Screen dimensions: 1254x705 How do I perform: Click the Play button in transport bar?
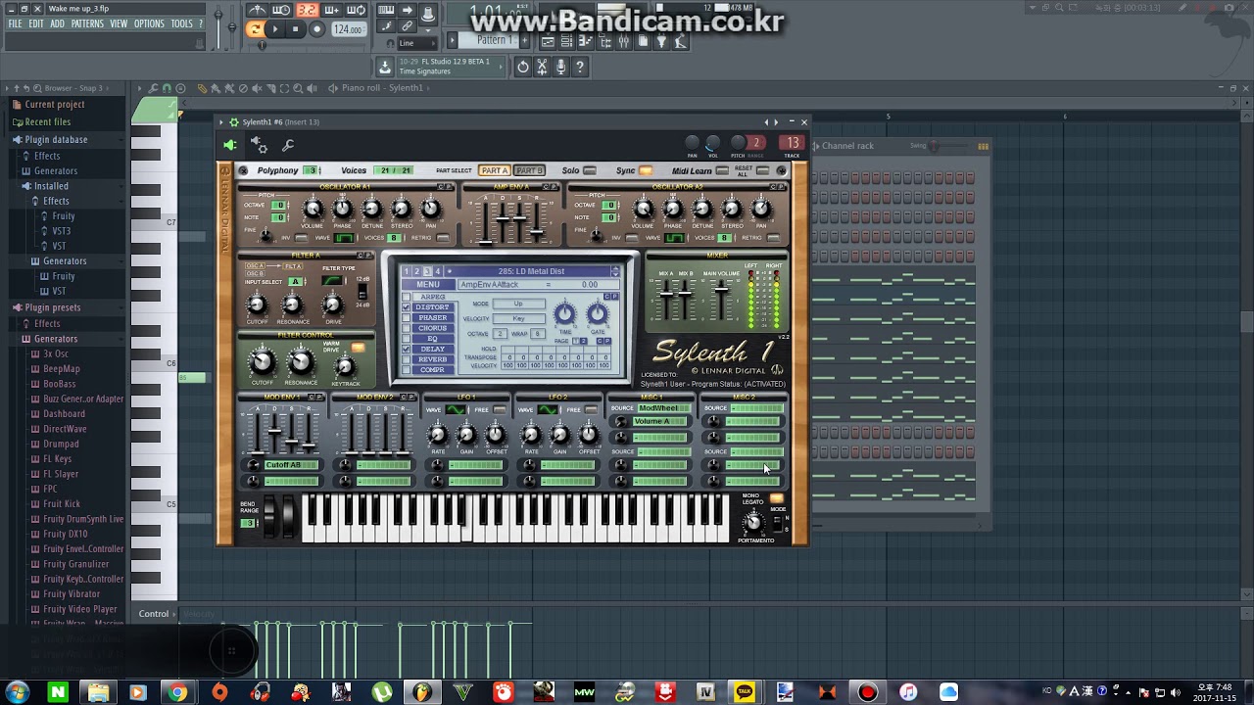(x=275, y=29)
